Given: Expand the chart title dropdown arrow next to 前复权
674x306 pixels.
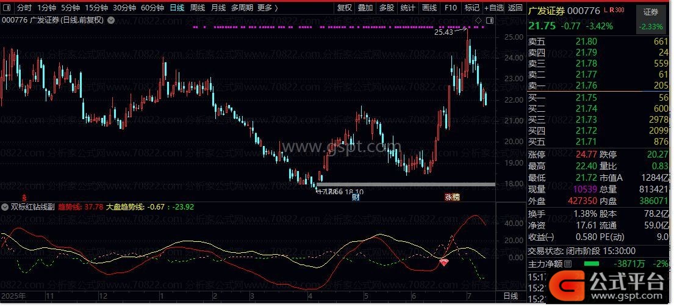Looking at the screenshot, I should [x=111, y=20].
